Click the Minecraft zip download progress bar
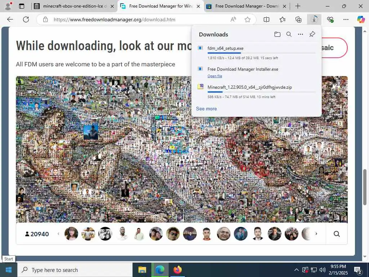 click(261, 92)
